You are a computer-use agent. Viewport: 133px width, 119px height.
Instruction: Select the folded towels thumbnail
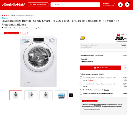(x=61, y=95)
